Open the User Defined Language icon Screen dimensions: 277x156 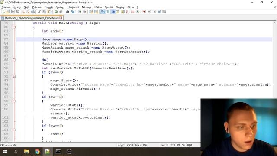pos(118,12)
